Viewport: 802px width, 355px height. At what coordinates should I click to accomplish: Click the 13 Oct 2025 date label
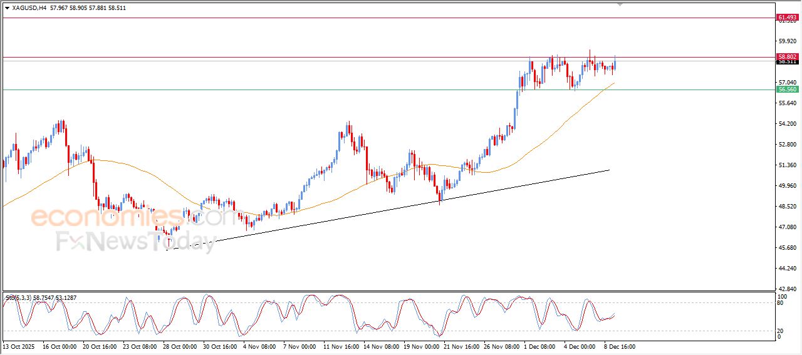(19, 346)
